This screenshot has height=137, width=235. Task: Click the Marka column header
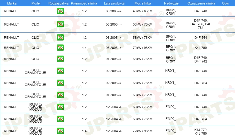tap(12, 3)
